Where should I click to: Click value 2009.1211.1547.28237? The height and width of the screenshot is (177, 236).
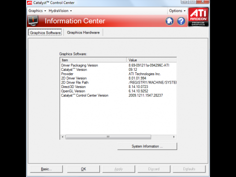point(146,95)
